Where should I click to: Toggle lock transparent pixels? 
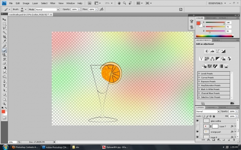click(x=204, y=116)
